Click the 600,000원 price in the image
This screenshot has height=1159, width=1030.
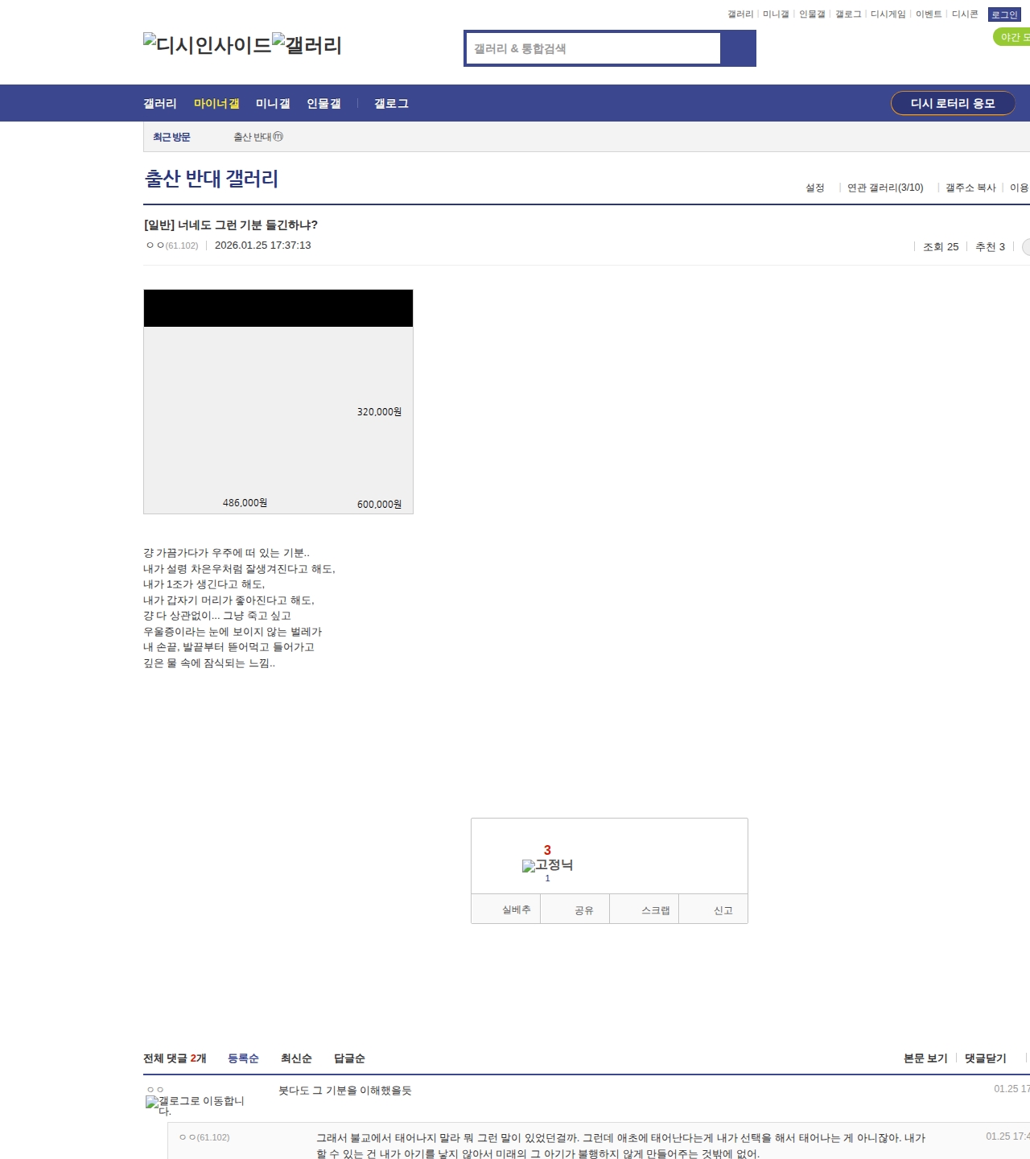click(x=379, y=505)
